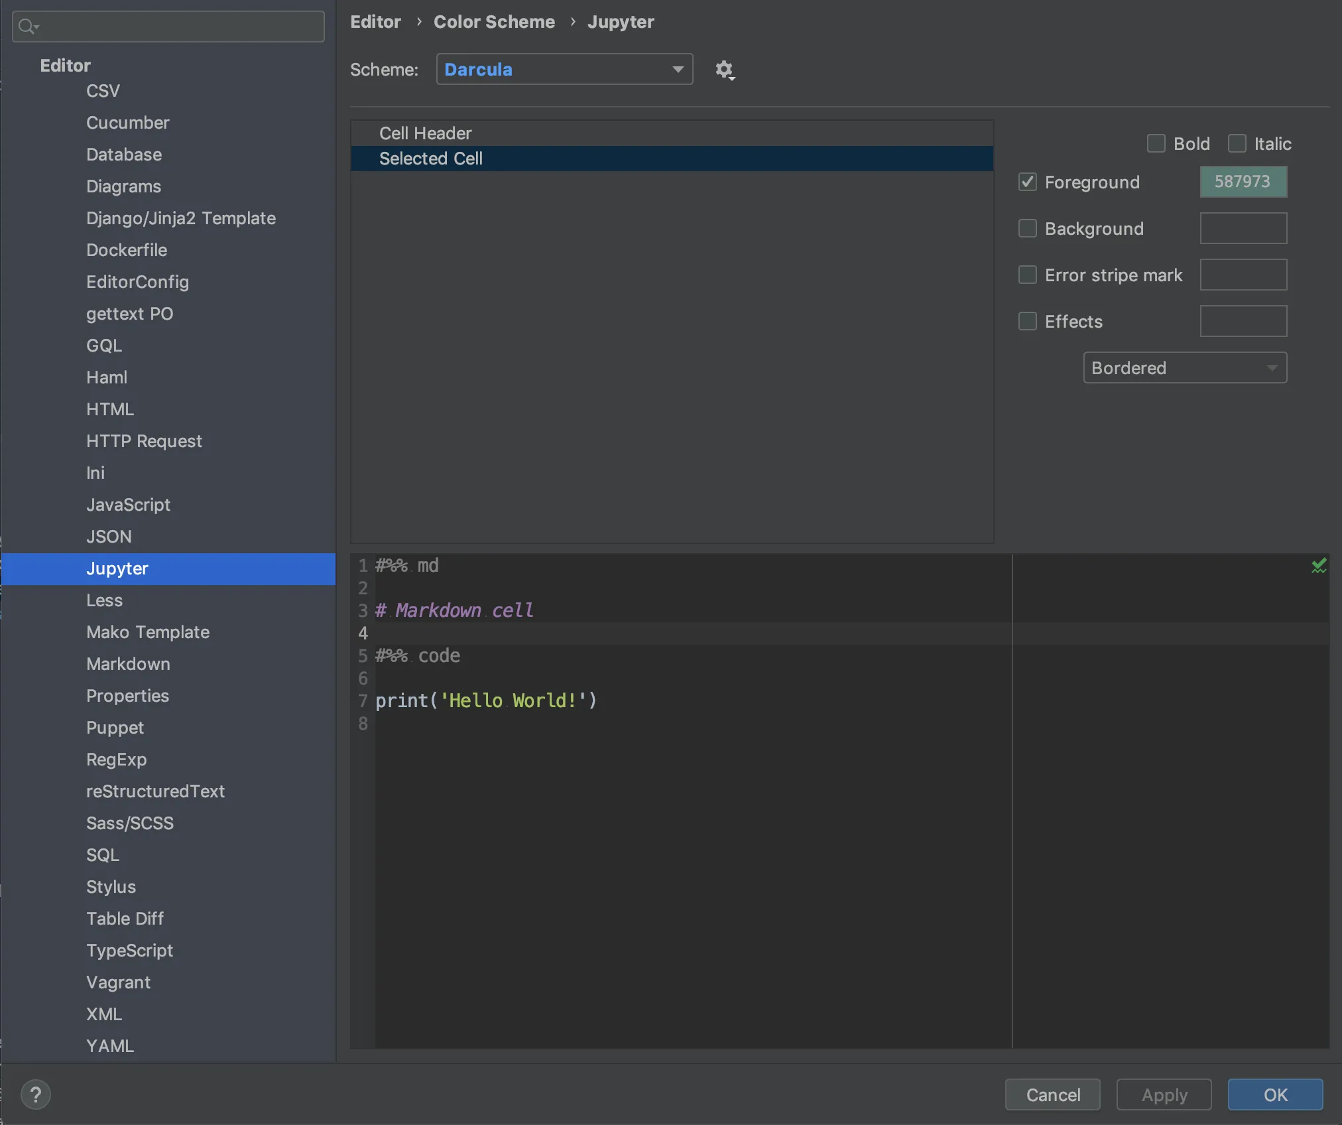Uncheck the Foreground checkbox
Viewport: 1342px width, 1125px height.
click(1028, 182)
